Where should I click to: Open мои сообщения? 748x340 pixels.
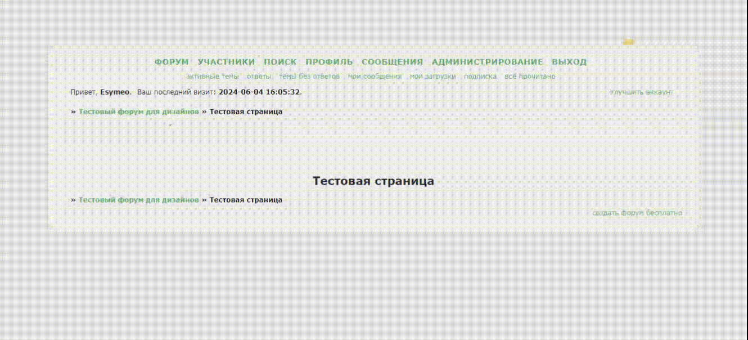point(374,75)
